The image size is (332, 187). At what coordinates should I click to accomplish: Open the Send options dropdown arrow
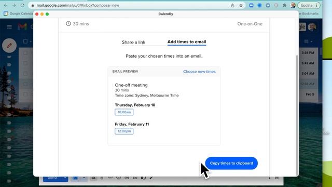coord(65,178)
